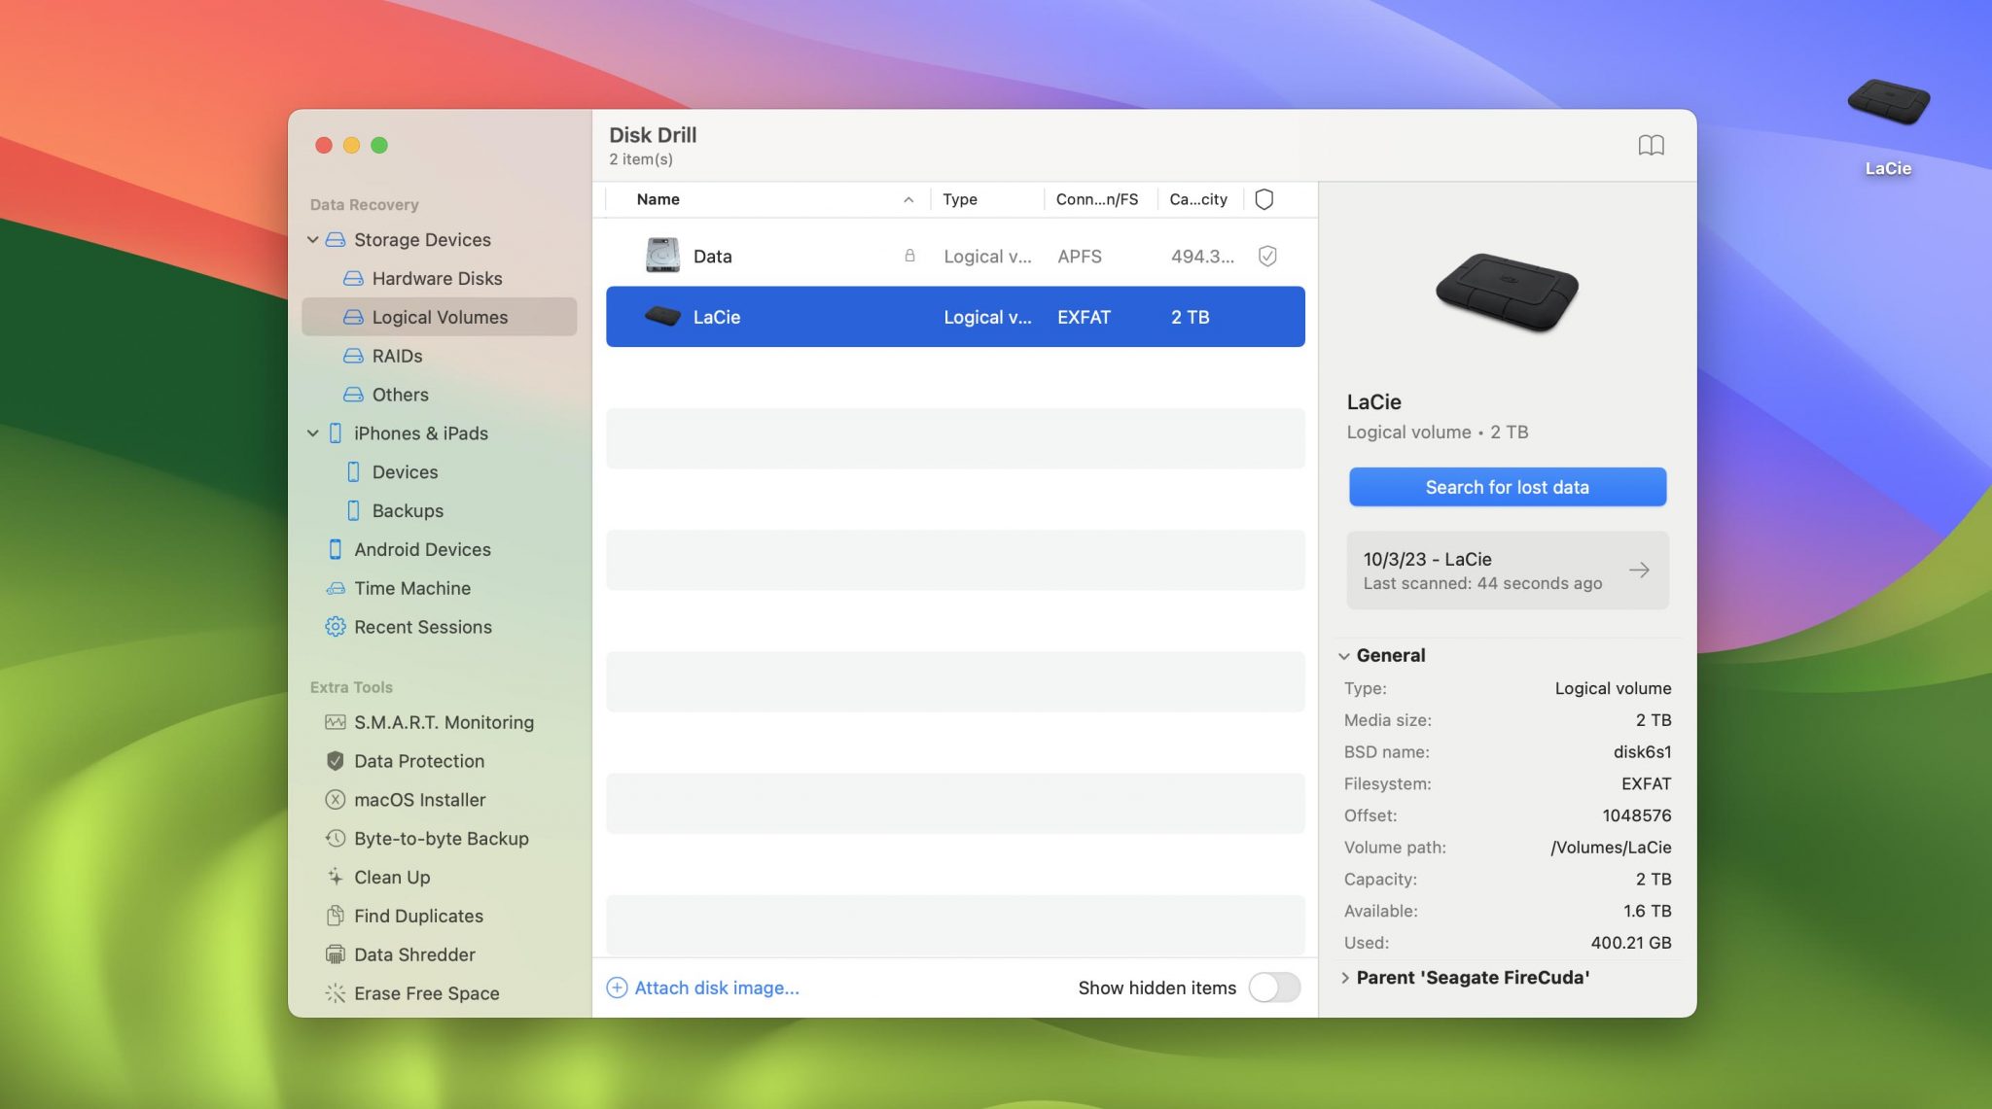Open RAIDs sidebar item

coord(439,356)
